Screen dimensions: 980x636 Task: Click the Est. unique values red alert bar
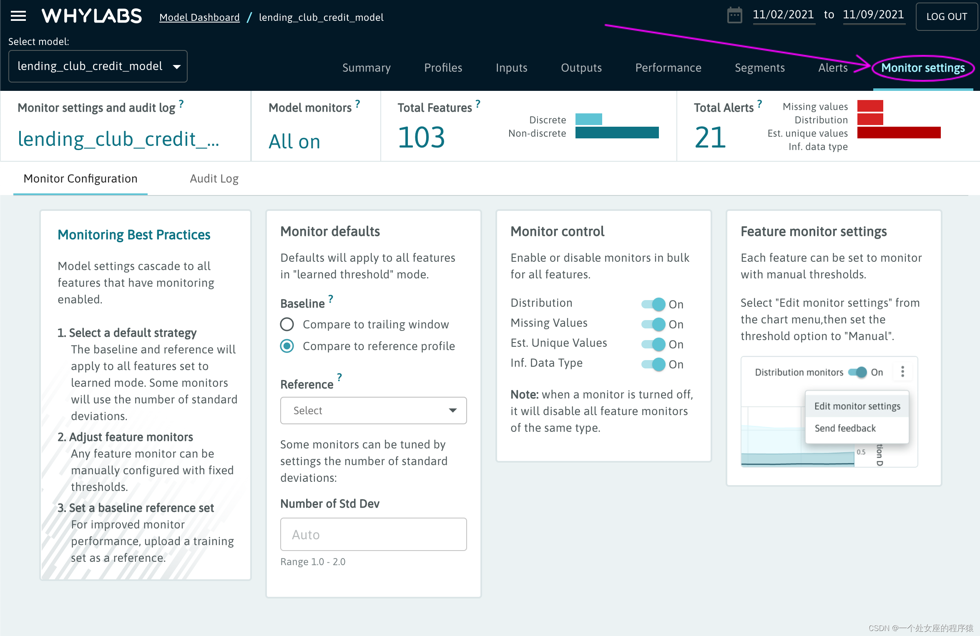pyautogui.click(x=899, y=133)
